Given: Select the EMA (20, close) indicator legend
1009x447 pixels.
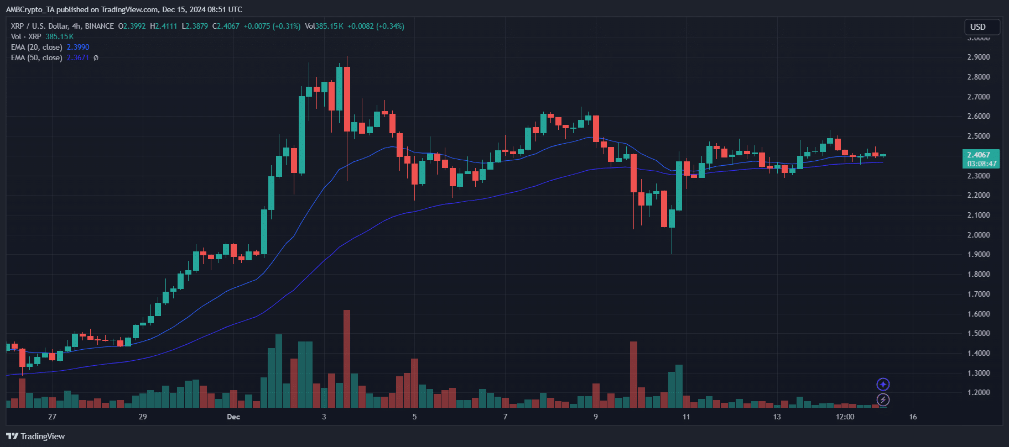Looking at the screenshot, I should point(37,47).
